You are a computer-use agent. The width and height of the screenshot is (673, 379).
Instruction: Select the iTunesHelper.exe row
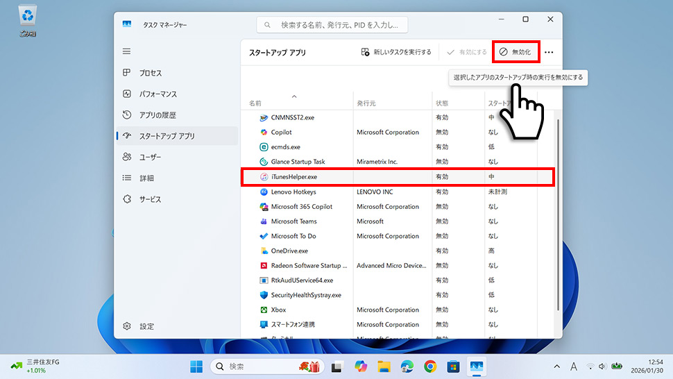point(293,177)
